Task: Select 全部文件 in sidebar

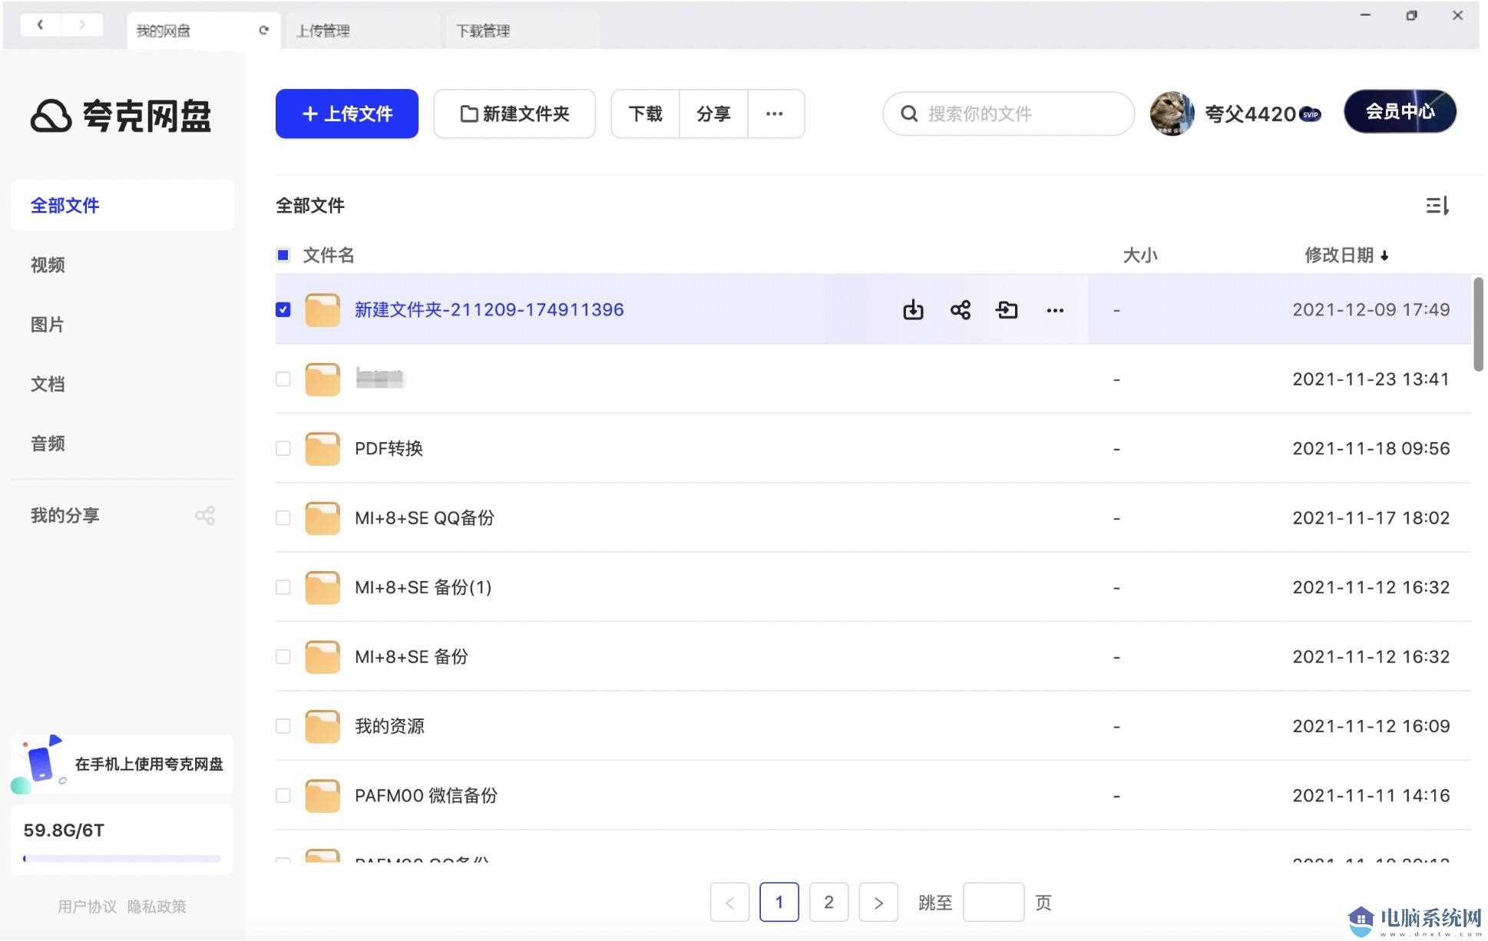Action: [123, 205]
